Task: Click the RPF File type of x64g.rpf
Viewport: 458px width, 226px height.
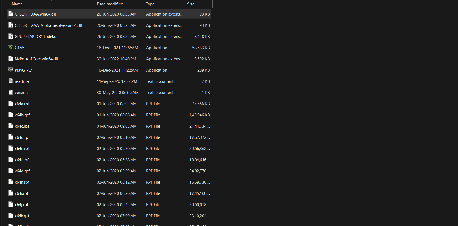Action: tap(153, 171)
